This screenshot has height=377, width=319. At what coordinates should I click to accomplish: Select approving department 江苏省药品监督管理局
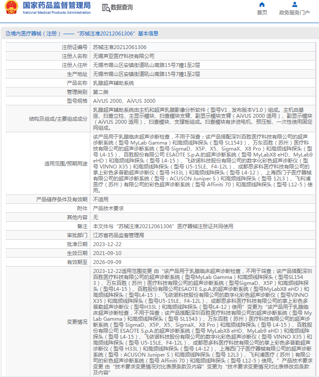pos(118,235)
